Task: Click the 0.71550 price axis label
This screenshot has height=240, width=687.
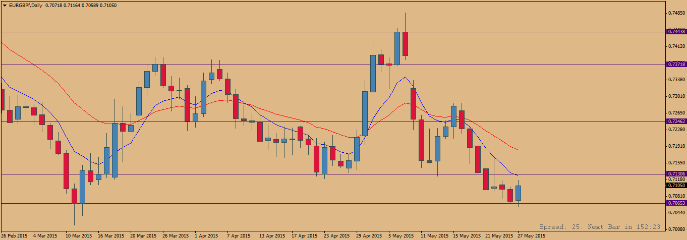Action: point(676,162)
